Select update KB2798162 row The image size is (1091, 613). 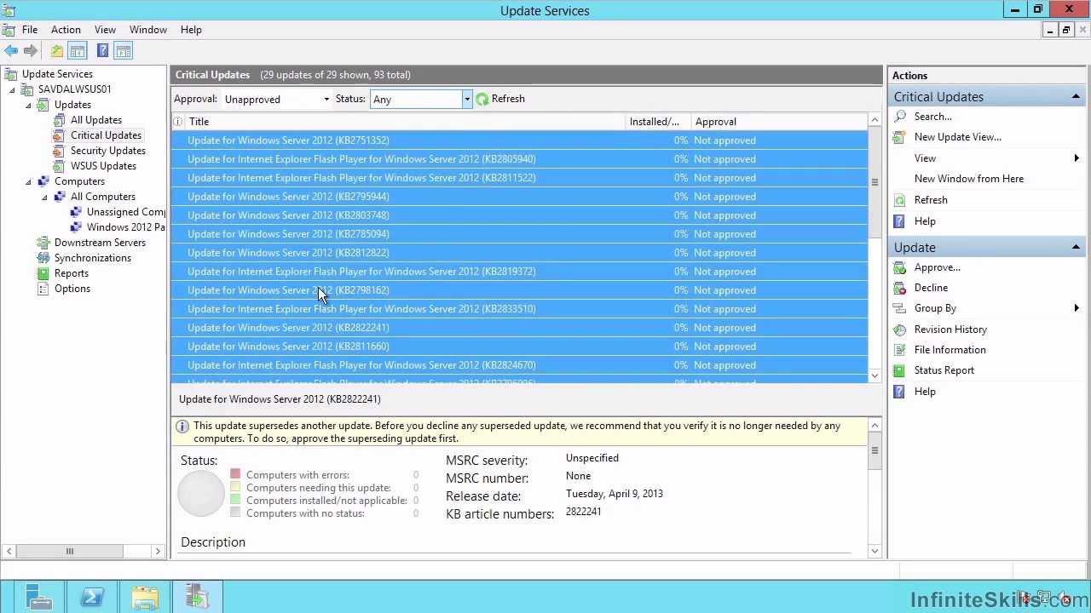[519, 290]
